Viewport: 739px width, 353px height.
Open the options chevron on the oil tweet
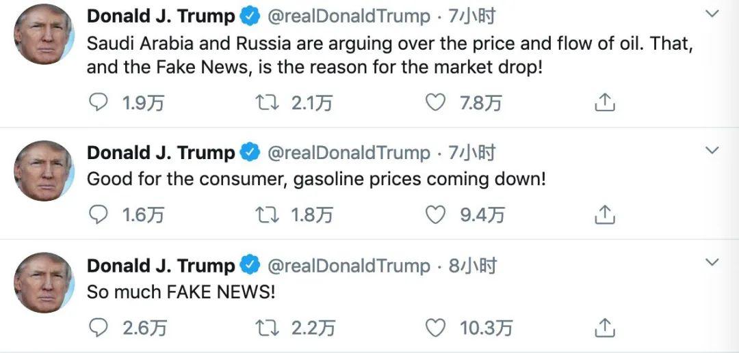(712, 14)
